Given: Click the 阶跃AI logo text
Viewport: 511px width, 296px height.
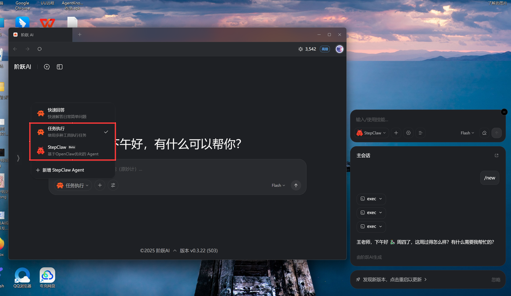Looking at the screenshot, I should pyautogui.click(x=23, y=67).
